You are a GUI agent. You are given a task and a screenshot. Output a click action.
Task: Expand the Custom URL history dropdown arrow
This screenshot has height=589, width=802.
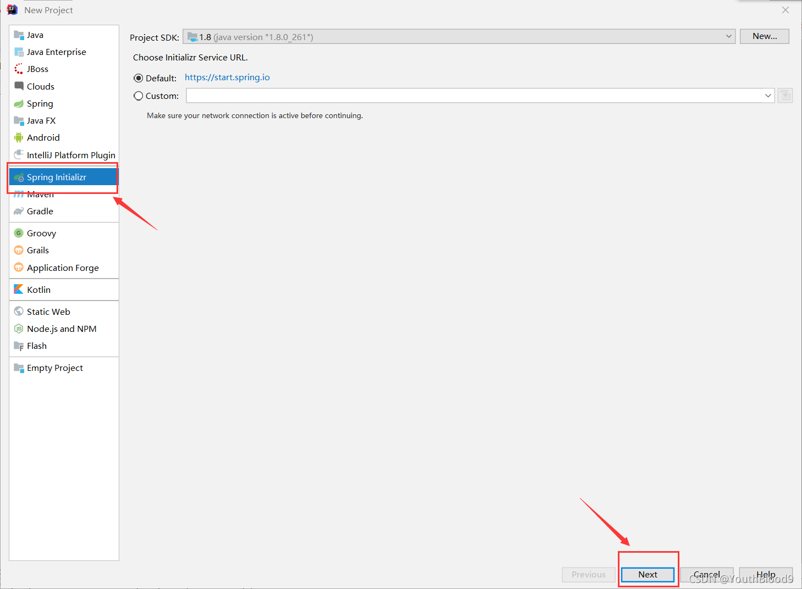[768, 96]
